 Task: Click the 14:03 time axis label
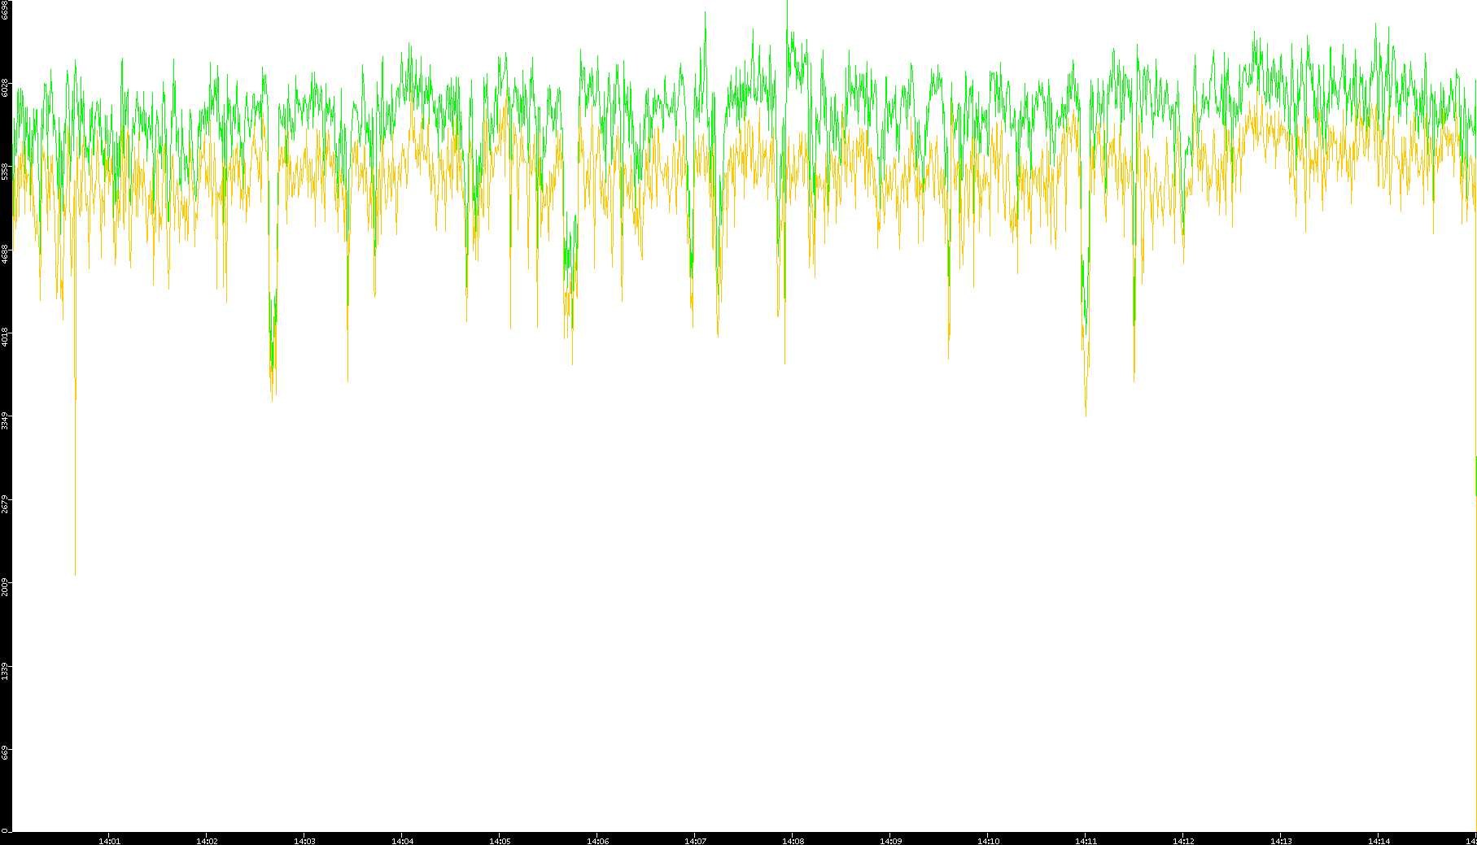[304, 841]
